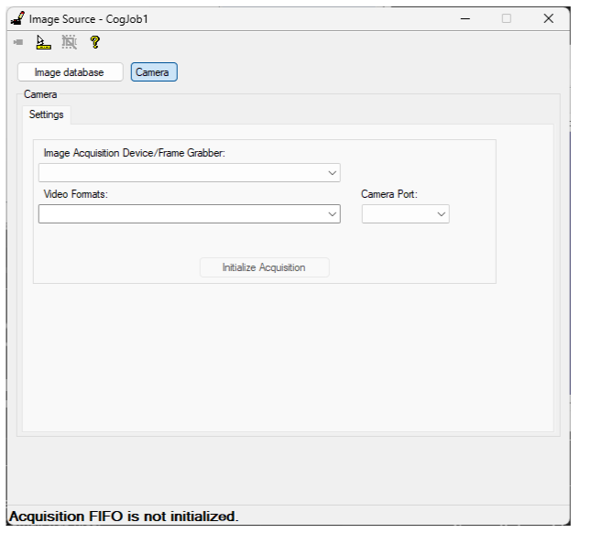Click the disabled crossed-out region toolbar icon
This screenshot has height=533, width=591.
click(x=69, y=42)
